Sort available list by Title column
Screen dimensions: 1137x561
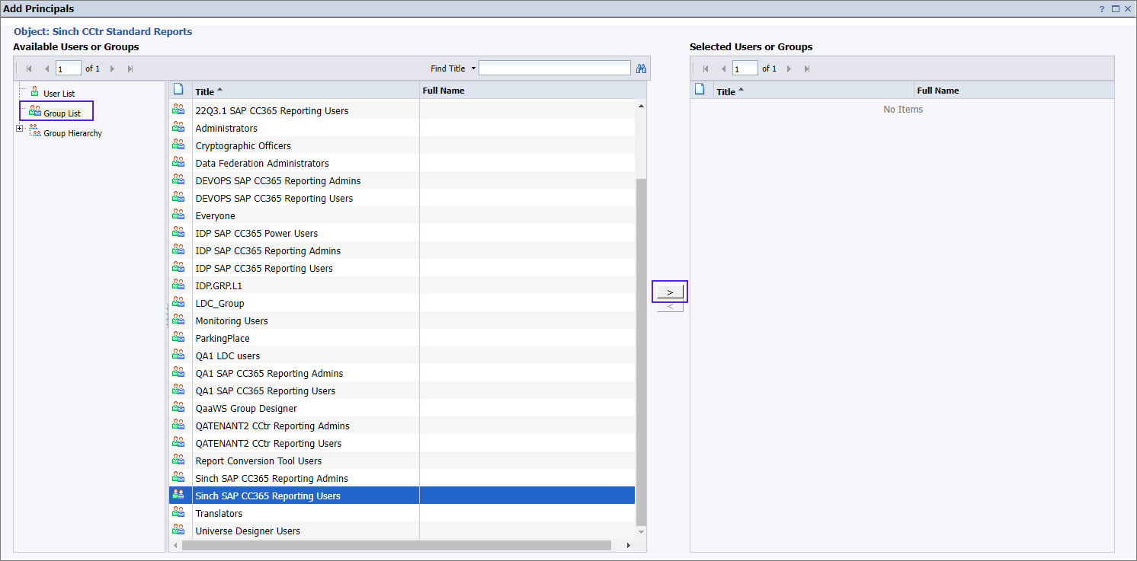(x=205, y=91)
